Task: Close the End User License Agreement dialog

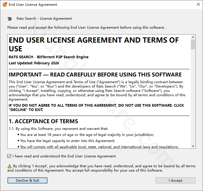Action: pos(198,4)
